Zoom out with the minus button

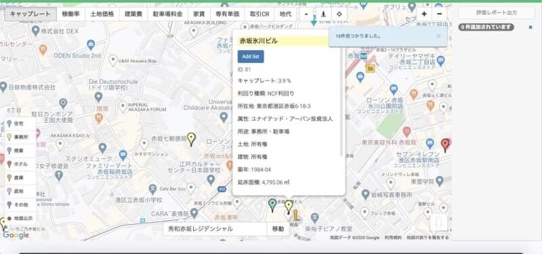click(439, 14)
